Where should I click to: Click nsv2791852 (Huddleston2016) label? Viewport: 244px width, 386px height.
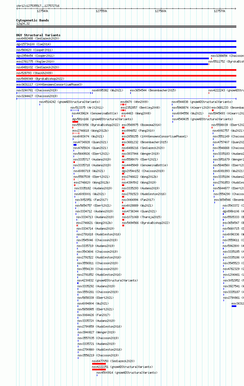pos(99,275)
